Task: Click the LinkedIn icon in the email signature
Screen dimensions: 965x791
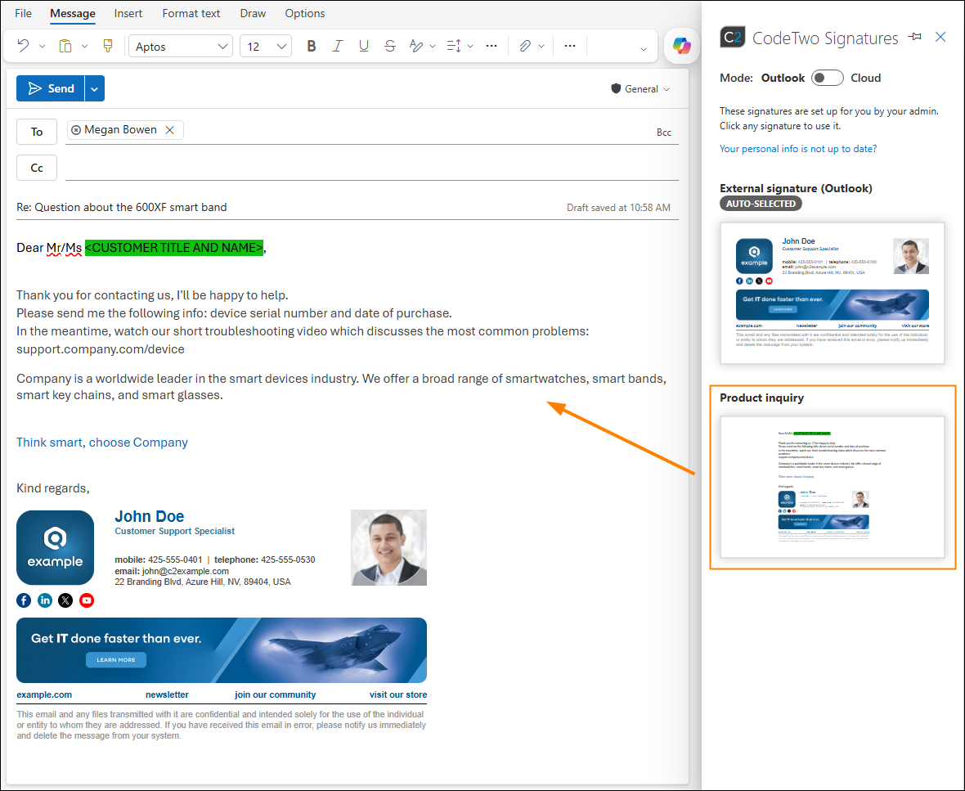Action: pos(45,600)
